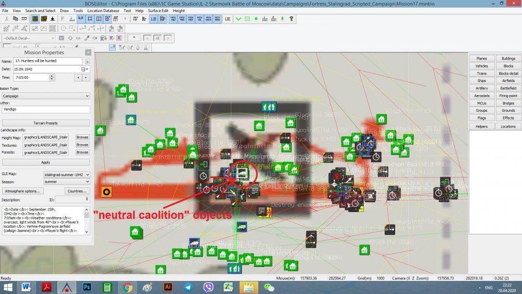This screenshot has width=522, height=294.
Task: Toggle the MCU OBJ filter button
Action: 173,19
